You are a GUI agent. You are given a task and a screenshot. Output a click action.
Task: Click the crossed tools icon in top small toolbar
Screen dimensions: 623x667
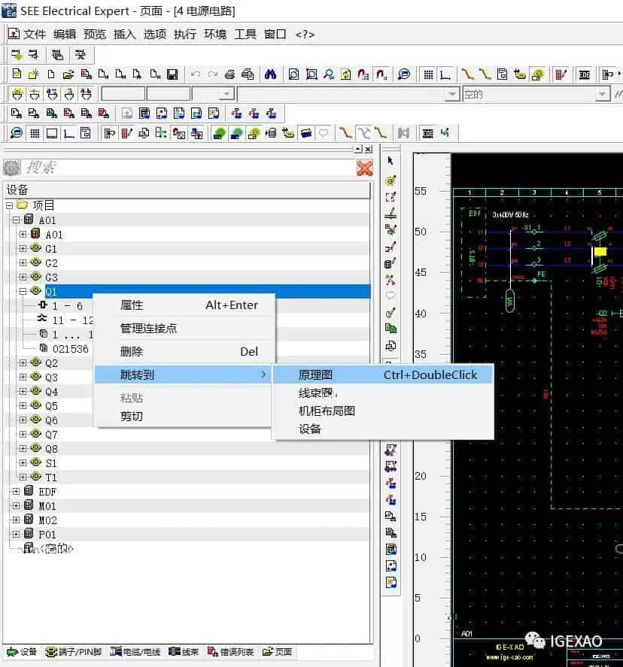point(80,55)
